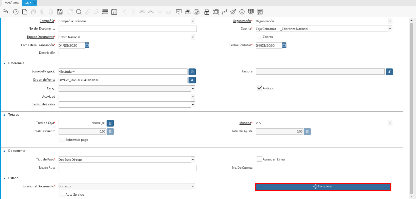Create a new record with blank page icon
This screenshot has width=416, height=199.
25,12
